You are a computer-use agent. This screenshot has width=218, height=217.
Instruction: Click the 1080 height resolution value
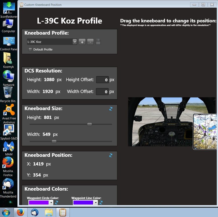point(49,80)
